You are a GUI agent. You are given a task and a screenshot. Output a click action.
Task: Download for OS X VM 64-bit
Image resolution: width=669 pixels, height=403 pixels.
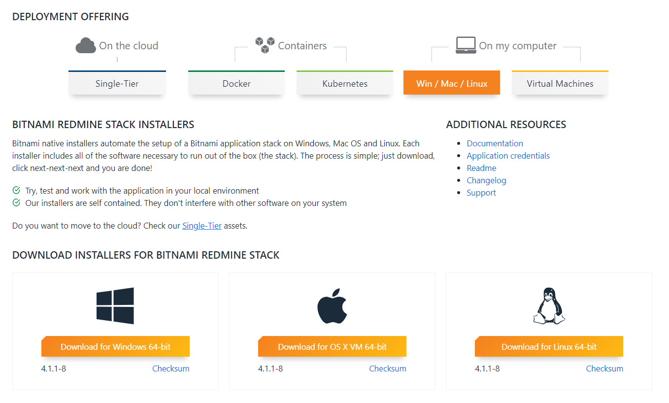(x=332, y=346)
